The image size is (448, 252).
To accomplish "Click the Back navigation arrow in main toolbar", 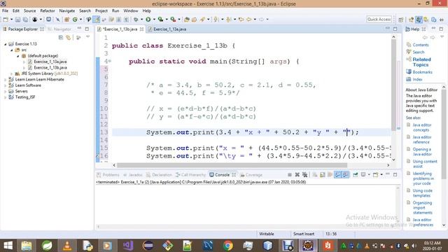I will (x=249, y=20).
